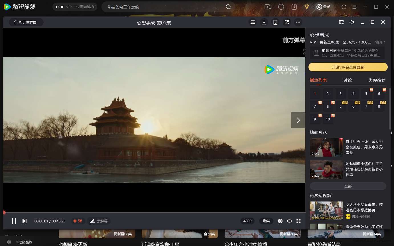This screenshot has width=394, height=246.
Task: Enter fullscreen mode
Action: tap(298, 221)
